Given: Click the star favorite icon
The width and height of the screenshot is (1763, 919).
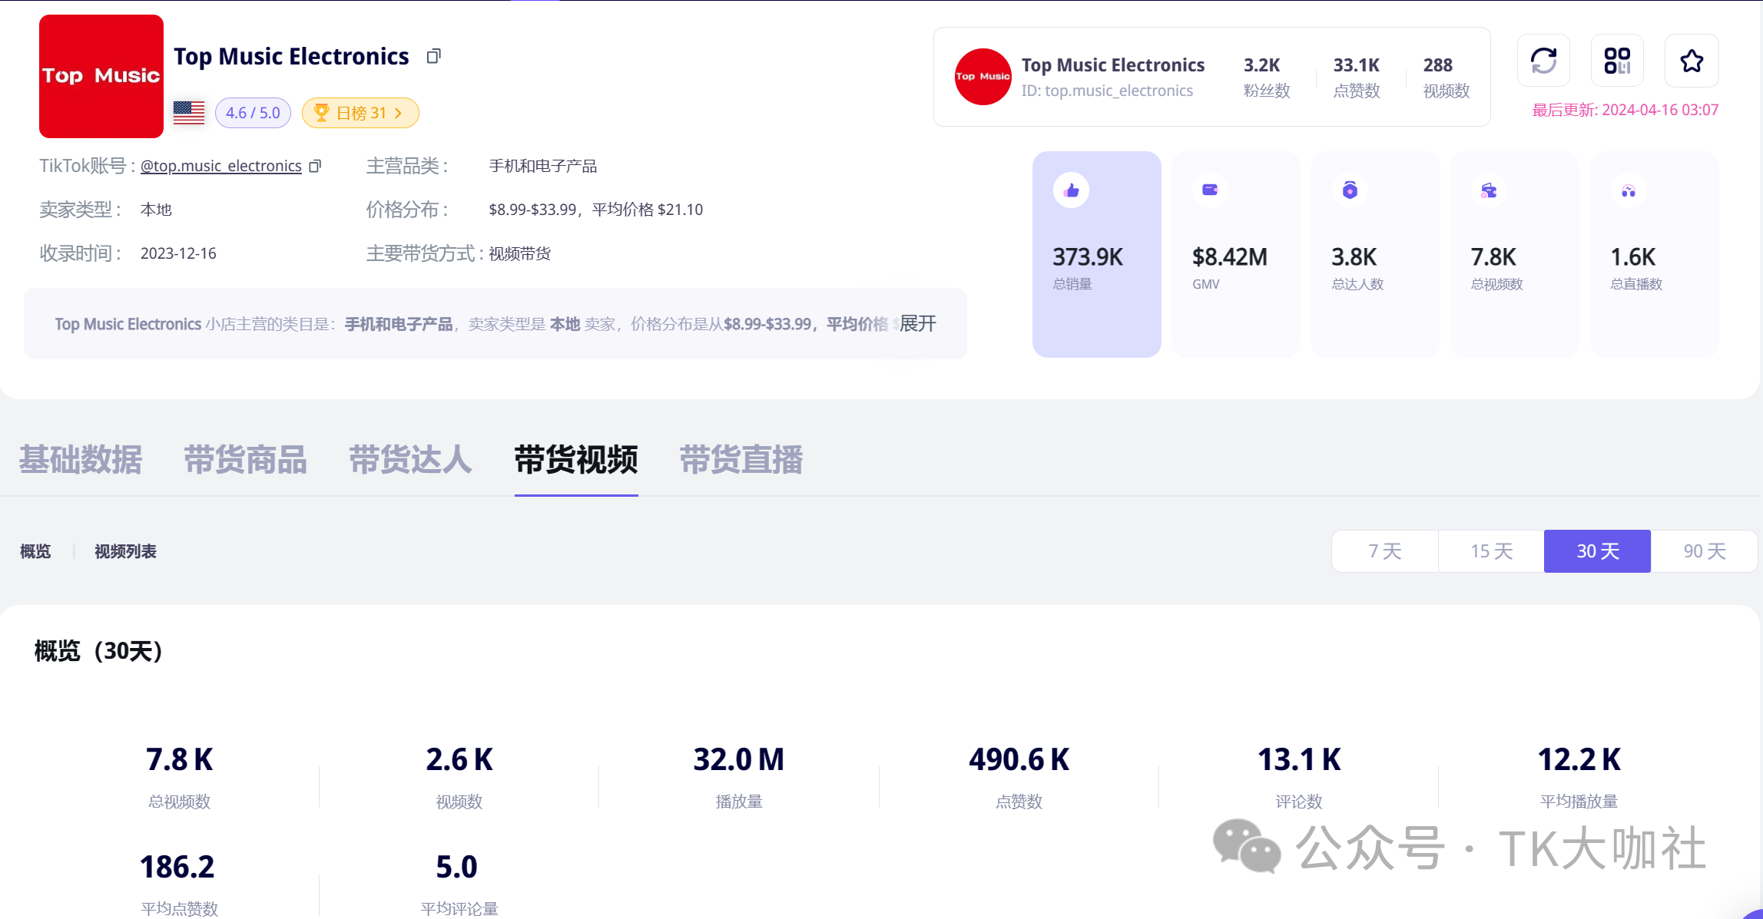Looking at the screenshot, I should [x=1691, y=61].
